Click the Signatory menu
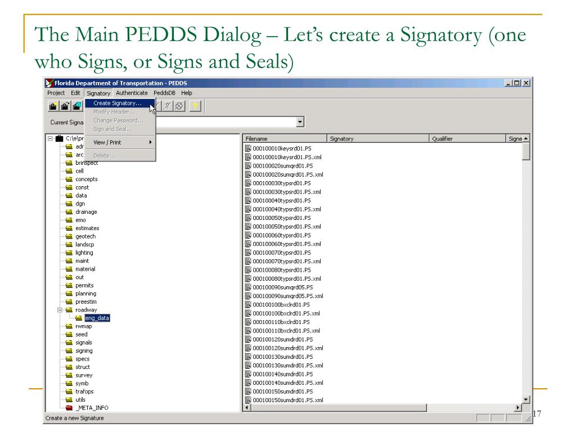 click(98, 93)
